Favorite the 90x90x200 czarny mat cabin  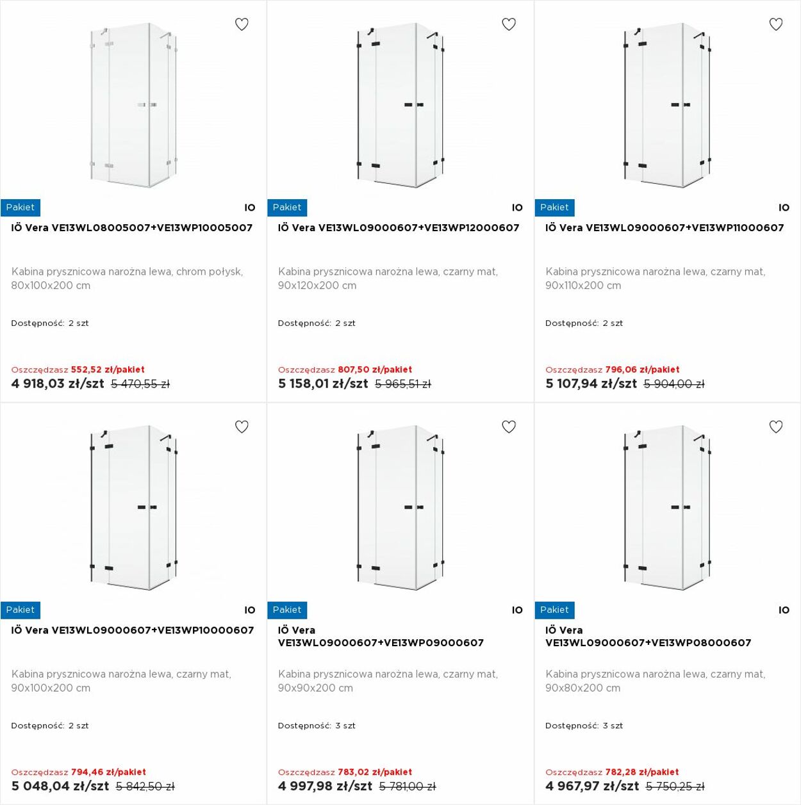(509, 427)
